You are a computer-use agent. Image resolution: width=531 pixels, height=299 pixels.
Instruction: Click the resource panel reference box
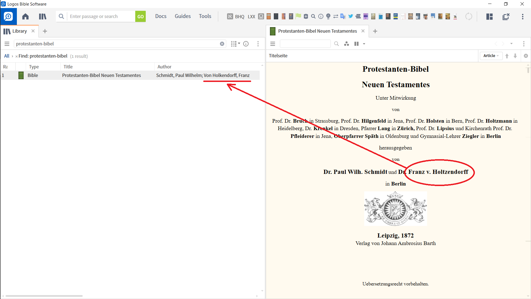(305, 44)
